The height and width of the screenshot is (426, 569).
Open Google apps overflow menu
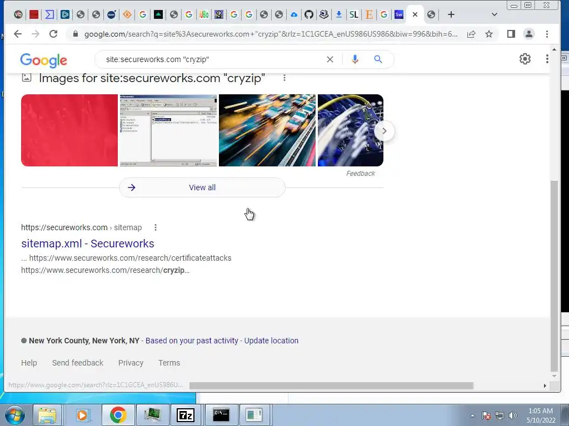(x=547, y=59)
